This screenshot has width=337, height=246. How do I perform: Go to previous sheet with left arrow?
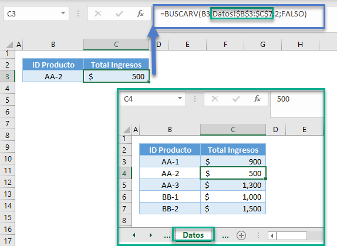point(134,235)
